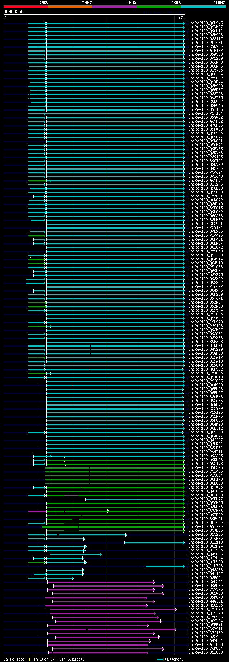229x662 pixels.
Task: Select hit UniRef100_C1LZ08
Action: pyautogui.click(x=205, y=566)
